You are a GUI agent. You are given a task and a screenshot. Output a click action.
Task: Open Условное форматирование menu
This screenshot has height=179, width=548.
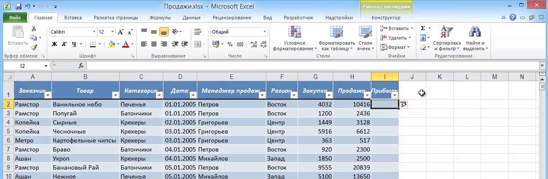click(295, 38)
